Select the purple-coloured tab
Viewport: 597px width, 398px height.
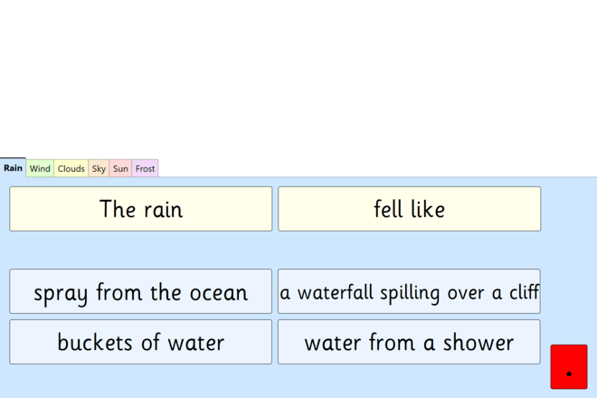pos(145,168)
